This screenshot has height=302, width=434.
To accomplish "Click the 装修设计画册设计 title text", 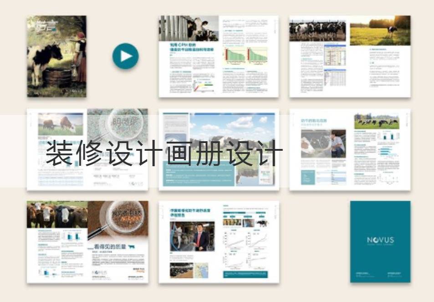I will 164,153.
